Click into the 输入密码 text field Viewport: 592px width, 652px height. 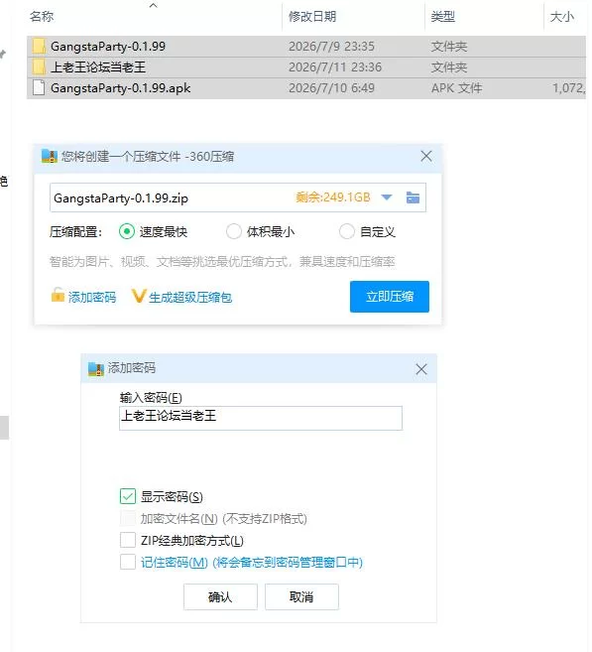[261, 418]
